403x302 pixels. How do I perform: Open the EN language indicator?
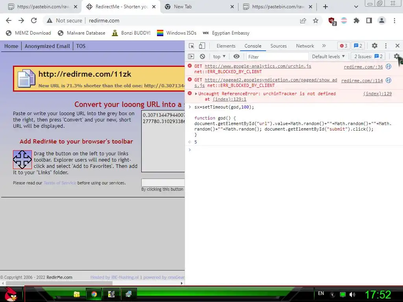321,293
